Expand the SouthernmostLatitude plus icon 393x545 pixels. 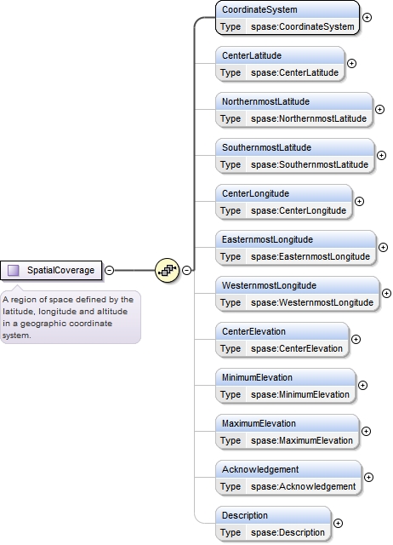(x=382, y=155)
